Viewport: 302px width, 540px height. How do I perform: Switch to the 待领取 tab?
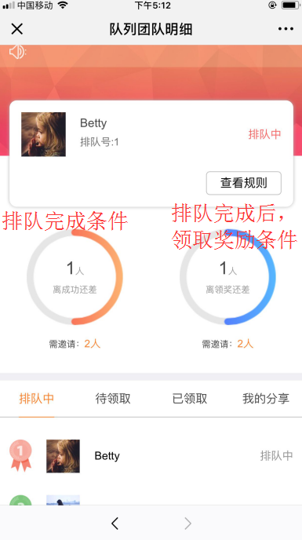pyautogui.click(x=113, y=399)
